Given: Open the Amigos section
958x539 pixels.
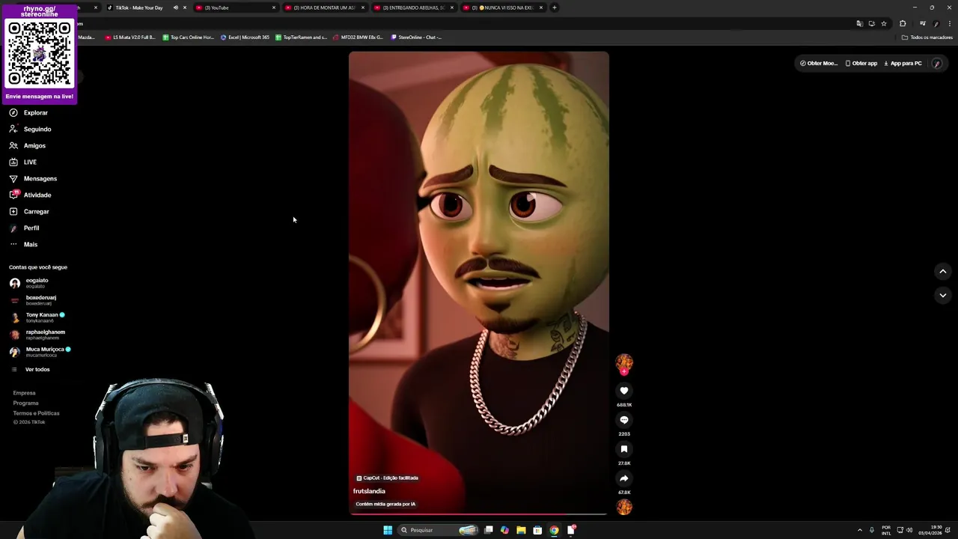Looking at the screenshot, I should [x=28, y=146].
